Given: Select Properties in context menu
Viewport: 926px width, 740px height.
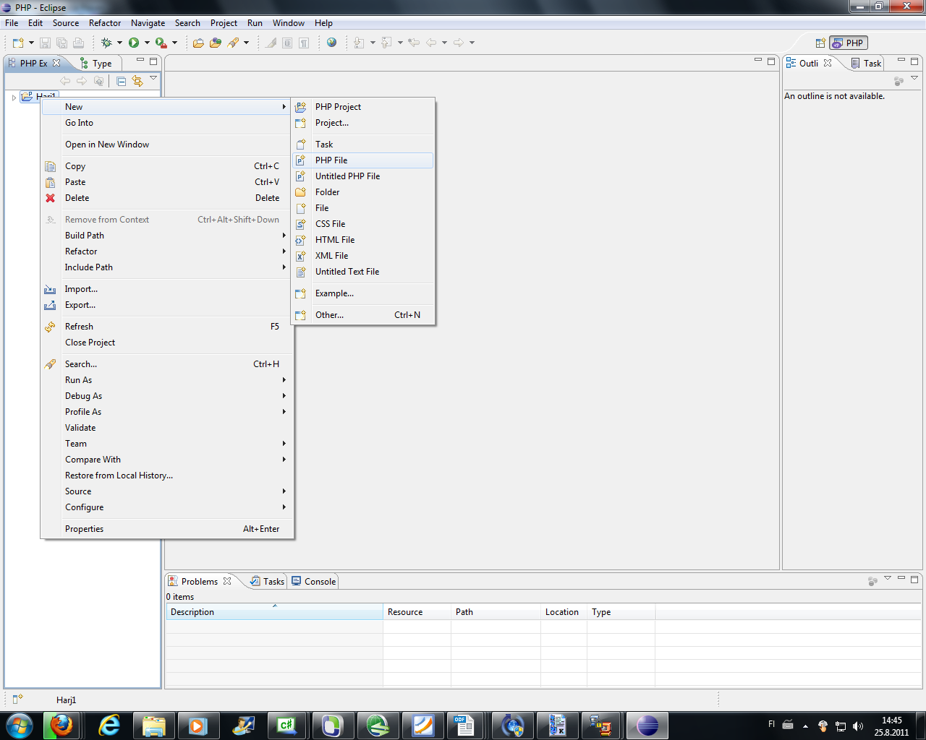Looking at the screenshot, I should click(x=167, y=529).
